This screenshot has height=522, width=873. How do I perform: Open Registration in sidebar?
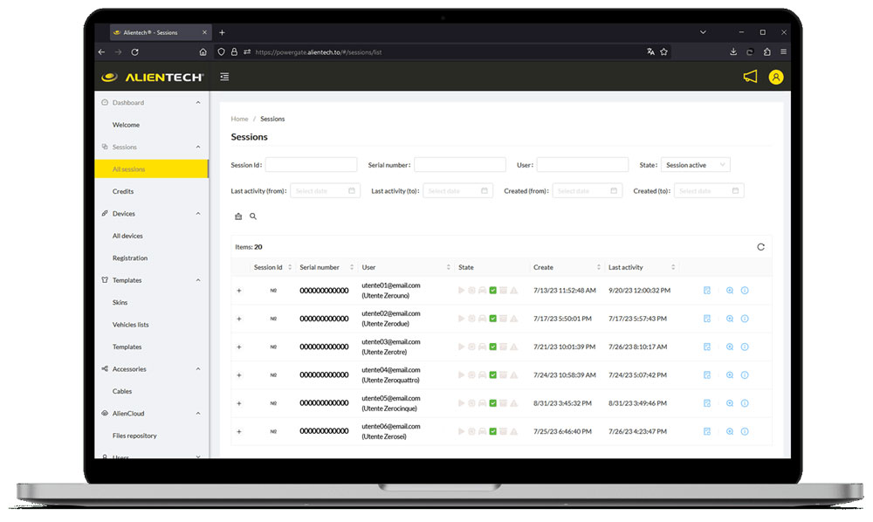coord(130,258)
